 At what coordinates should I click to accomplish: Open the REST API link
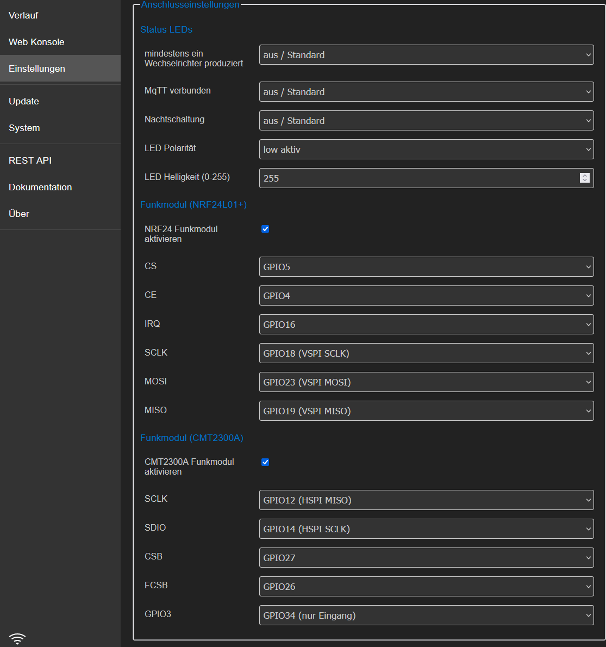point(30,160)
